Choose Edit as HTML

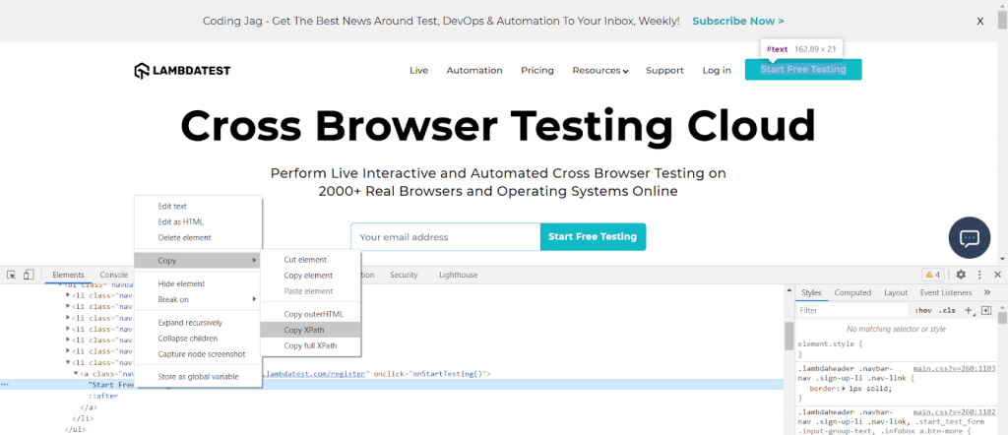pyautogui.click(x=197, y=221)
